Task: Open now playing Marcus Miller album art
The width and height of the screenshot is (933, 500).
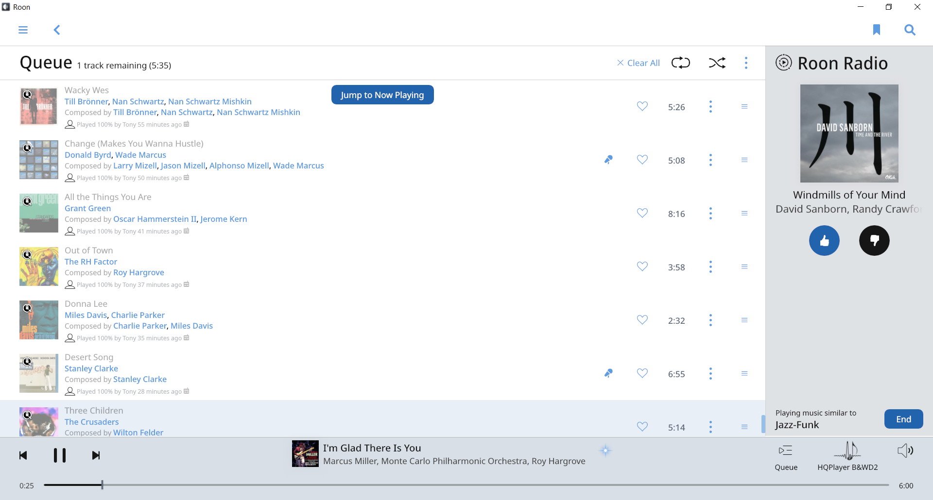Action: (305, 453)
